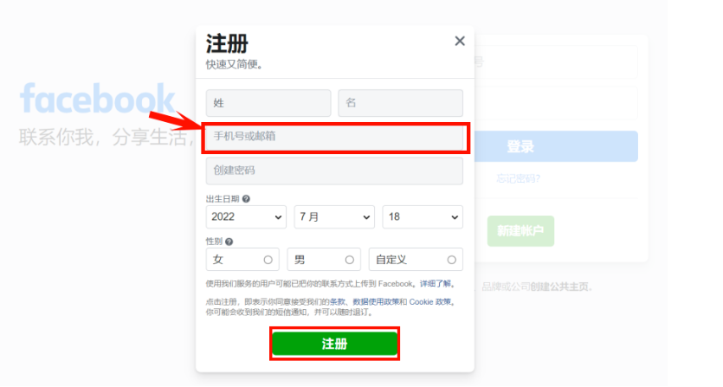
Task: Open the 数据使用政策 link
Action: [x=376, y=301]
